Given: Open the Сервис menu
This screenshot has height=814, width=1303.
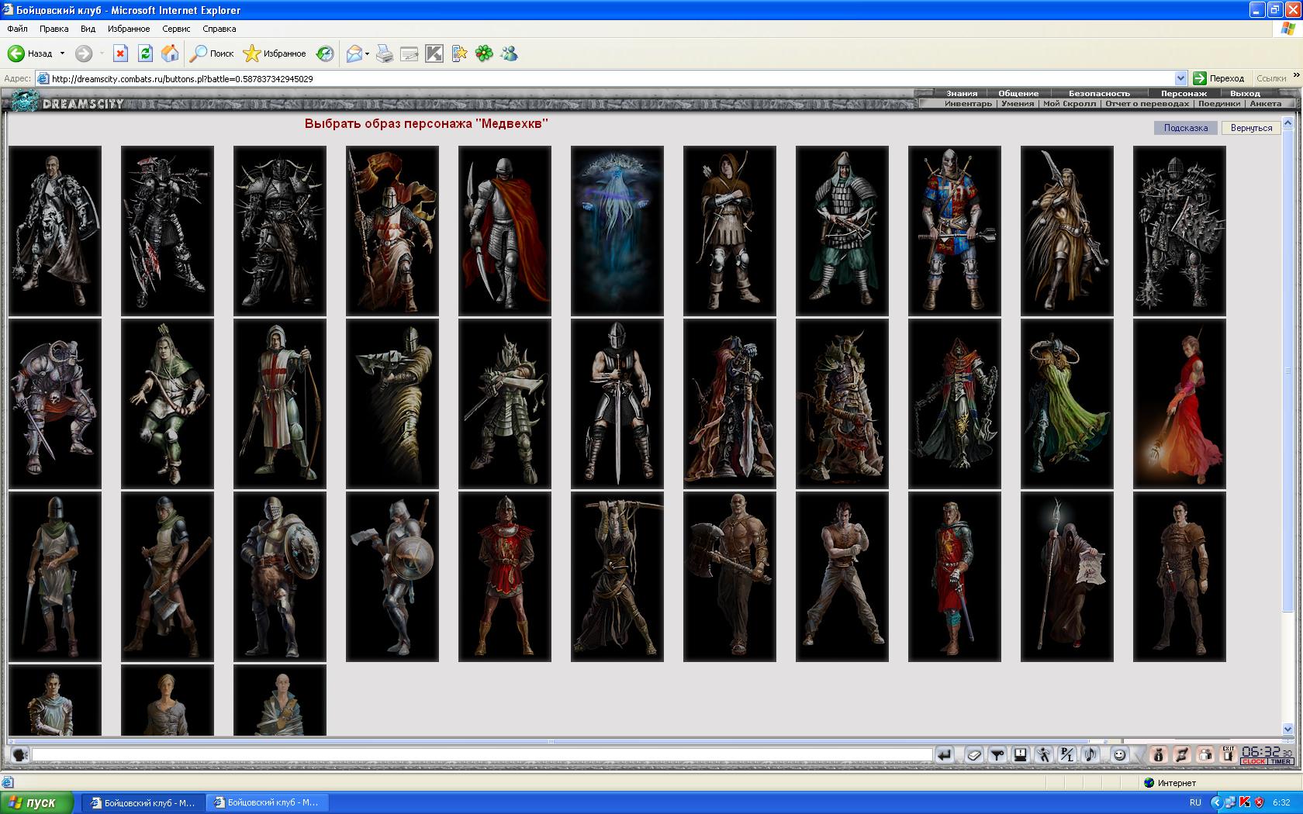Looking at the screenshot, I should click(x=176, y=29).
